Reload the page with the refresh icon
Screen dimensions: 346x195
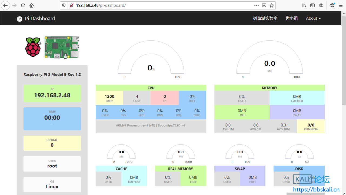click(23, 5)
